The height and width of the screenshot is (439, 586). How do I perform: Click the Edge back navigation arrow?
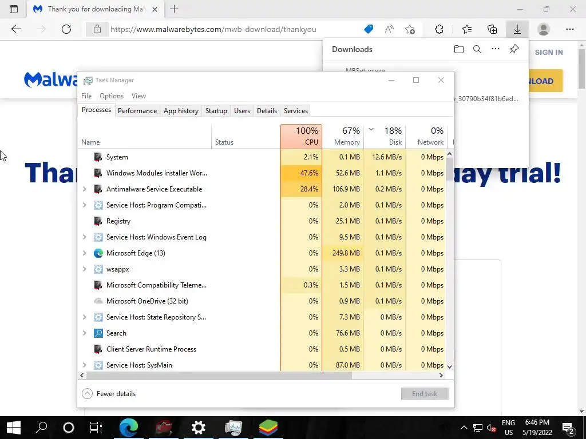15,29
